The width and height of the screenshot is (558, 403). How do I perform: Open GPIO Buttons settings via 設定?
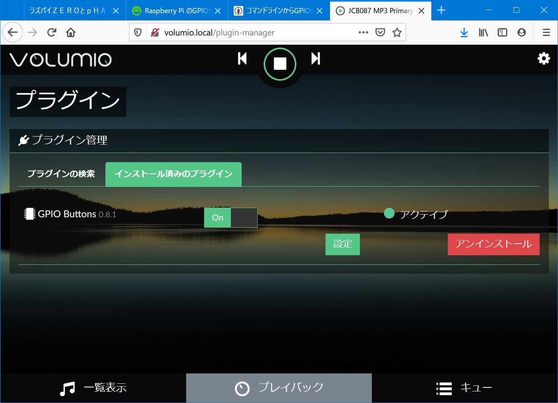coord(342,244)
